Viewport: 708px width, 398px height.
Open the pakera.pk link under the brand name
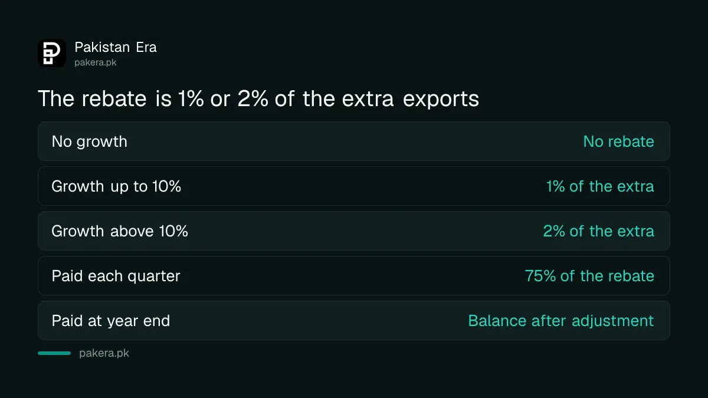tap(96, 63)
